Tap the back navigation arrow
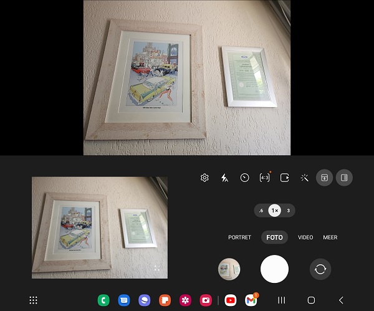The image size is (374, 311). (x=341, y=300)
